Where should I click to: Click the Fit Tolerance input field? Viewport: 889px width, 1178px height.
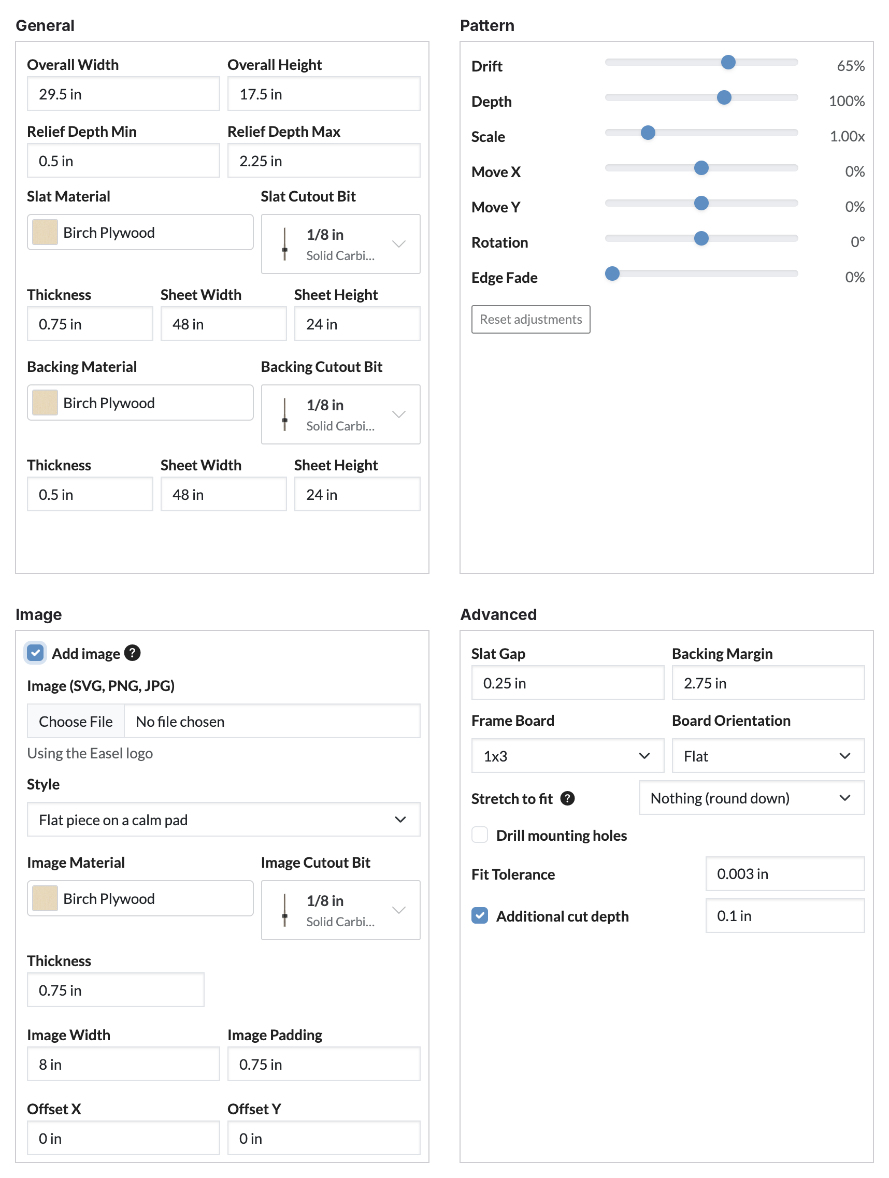click(785, 873)
